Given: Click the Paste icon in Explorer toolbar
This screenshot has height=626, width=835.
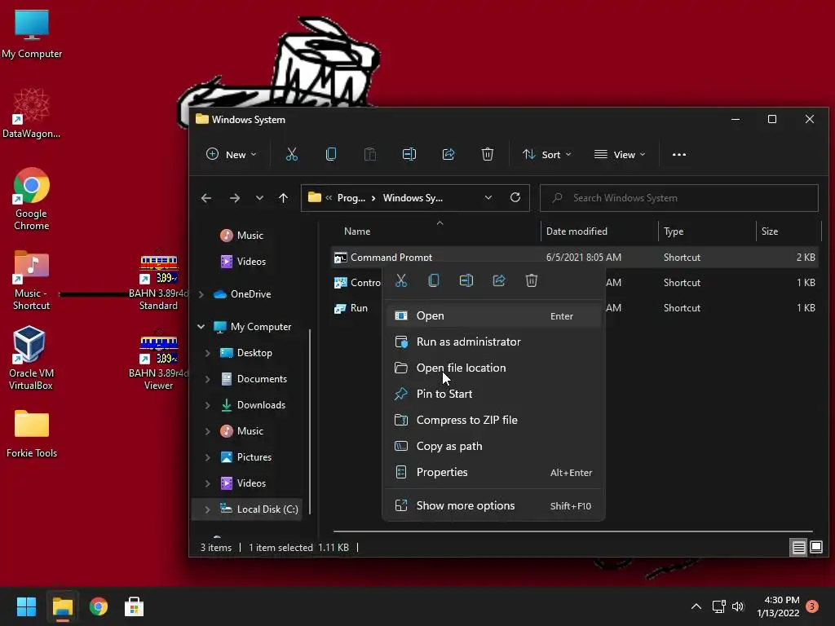Looking at the screenshot, I should (x=370, y=154).
